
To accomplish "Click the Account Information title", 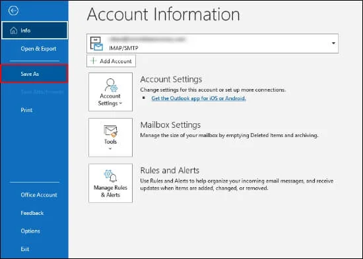I will 164,14.
